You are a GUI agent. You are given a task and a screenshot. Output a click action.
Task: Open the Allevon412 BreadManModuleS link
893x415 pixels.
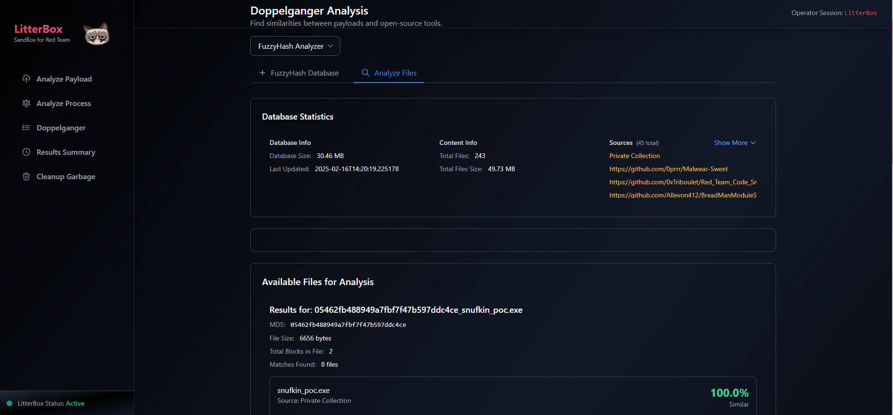pyautogui.click(x=683, y=195)
